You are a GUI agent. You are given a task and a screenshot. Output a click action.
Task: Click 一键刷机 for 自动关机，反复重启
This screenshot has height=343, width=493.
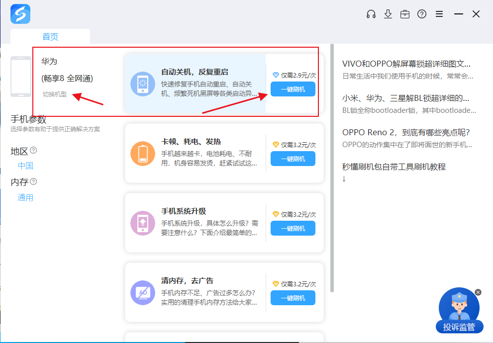(x=293, y=89)
